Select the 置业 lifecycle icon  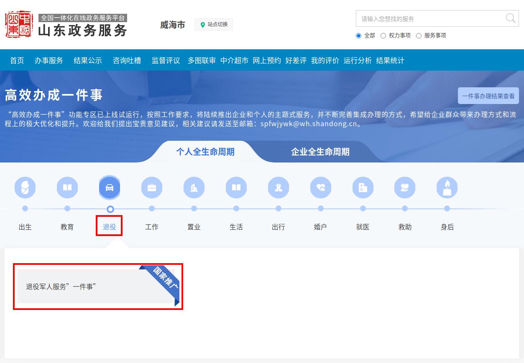(x=194, y=187)
